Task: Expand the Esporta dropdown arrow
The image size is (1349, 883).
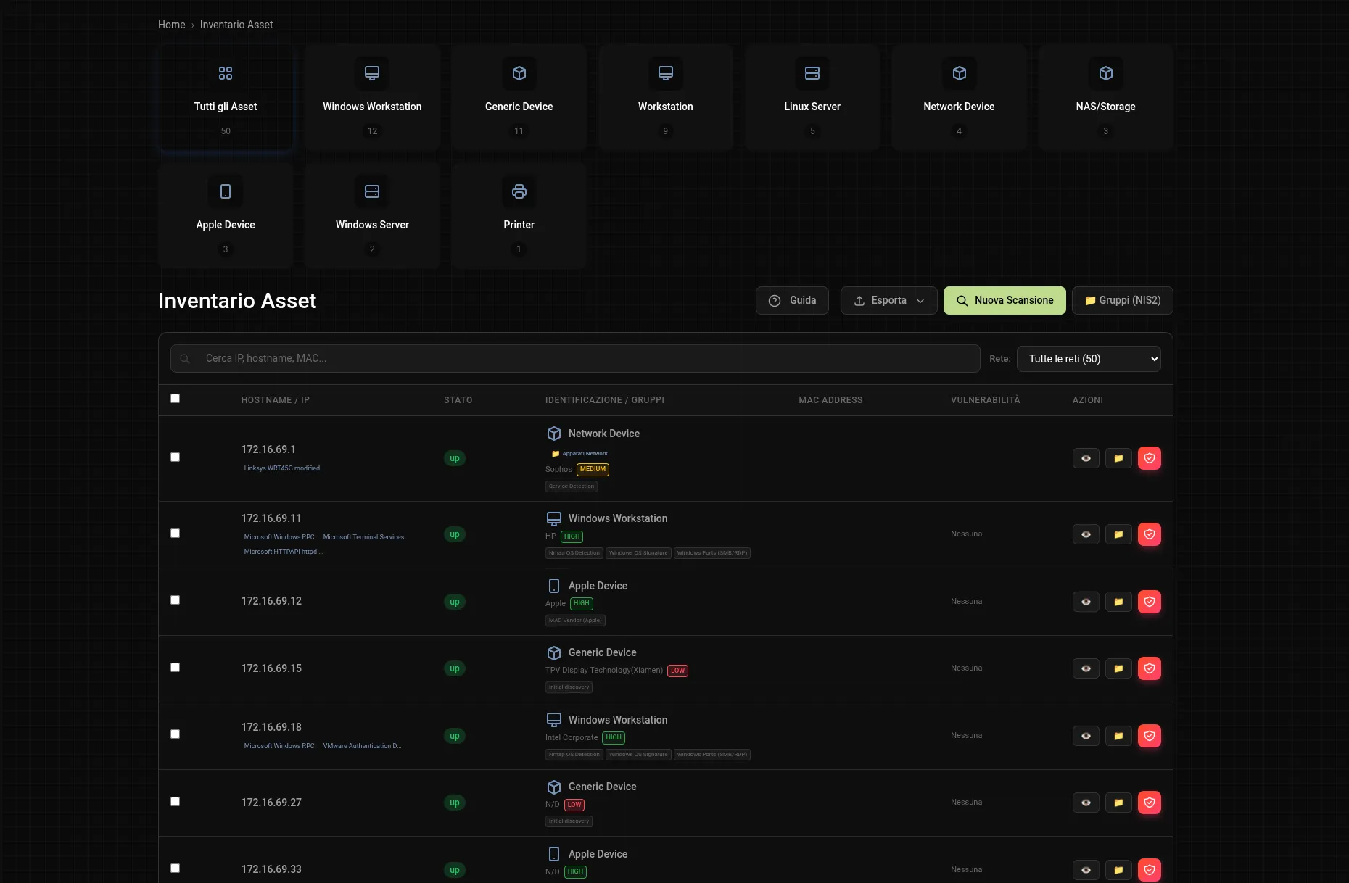Action: coord(920,300)
